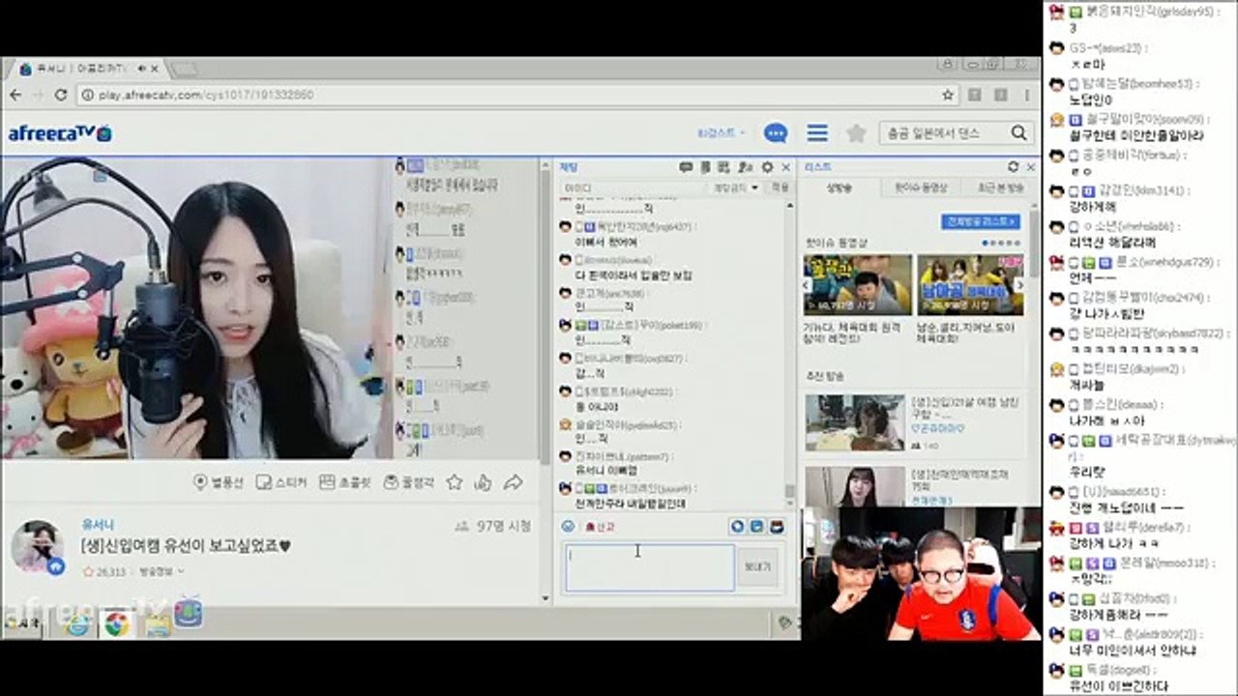This screenshot has height=696, width=1238.
Task: Click the ID field in chat panel
Action: (634, 188)
